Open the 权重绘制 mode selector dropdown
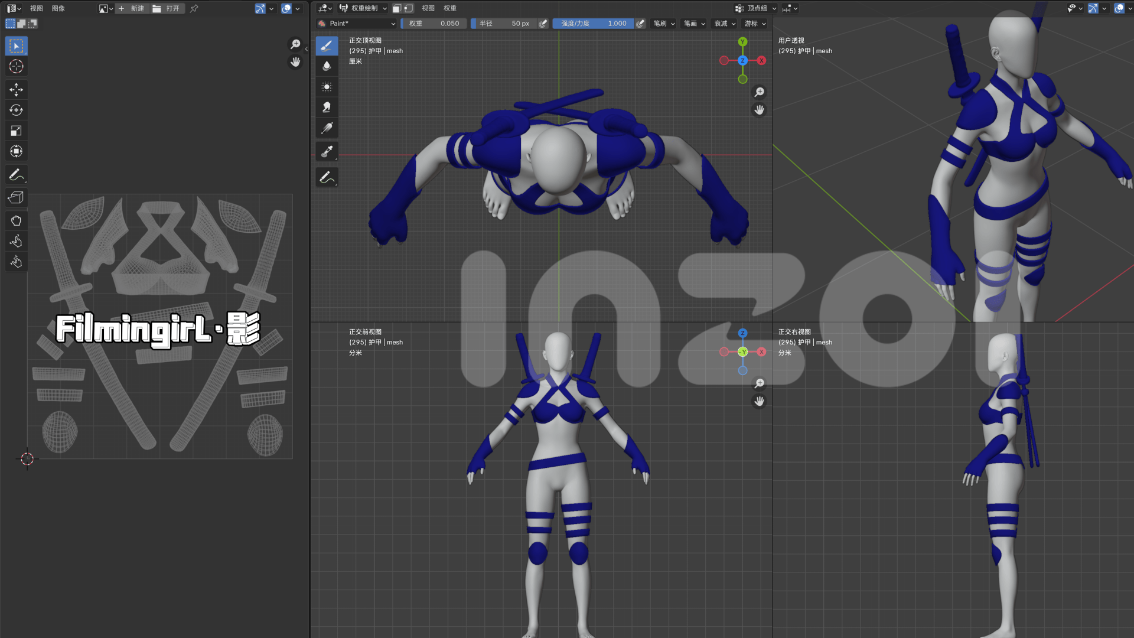1134x638 pixels. click(363, 8)
